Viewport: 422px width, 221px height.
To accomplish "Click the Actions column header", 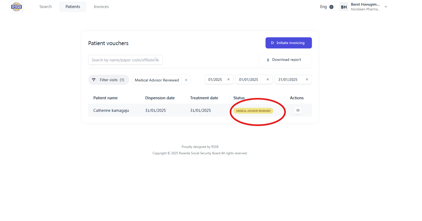I will coord(297,98).
